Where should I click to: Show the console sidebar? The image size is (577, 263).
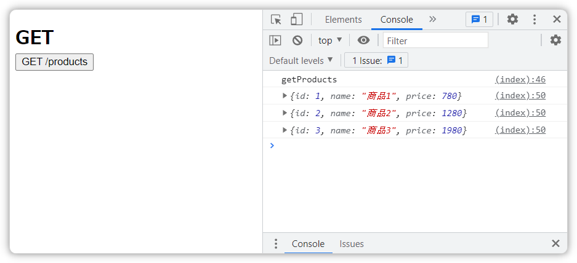(275, 41)
